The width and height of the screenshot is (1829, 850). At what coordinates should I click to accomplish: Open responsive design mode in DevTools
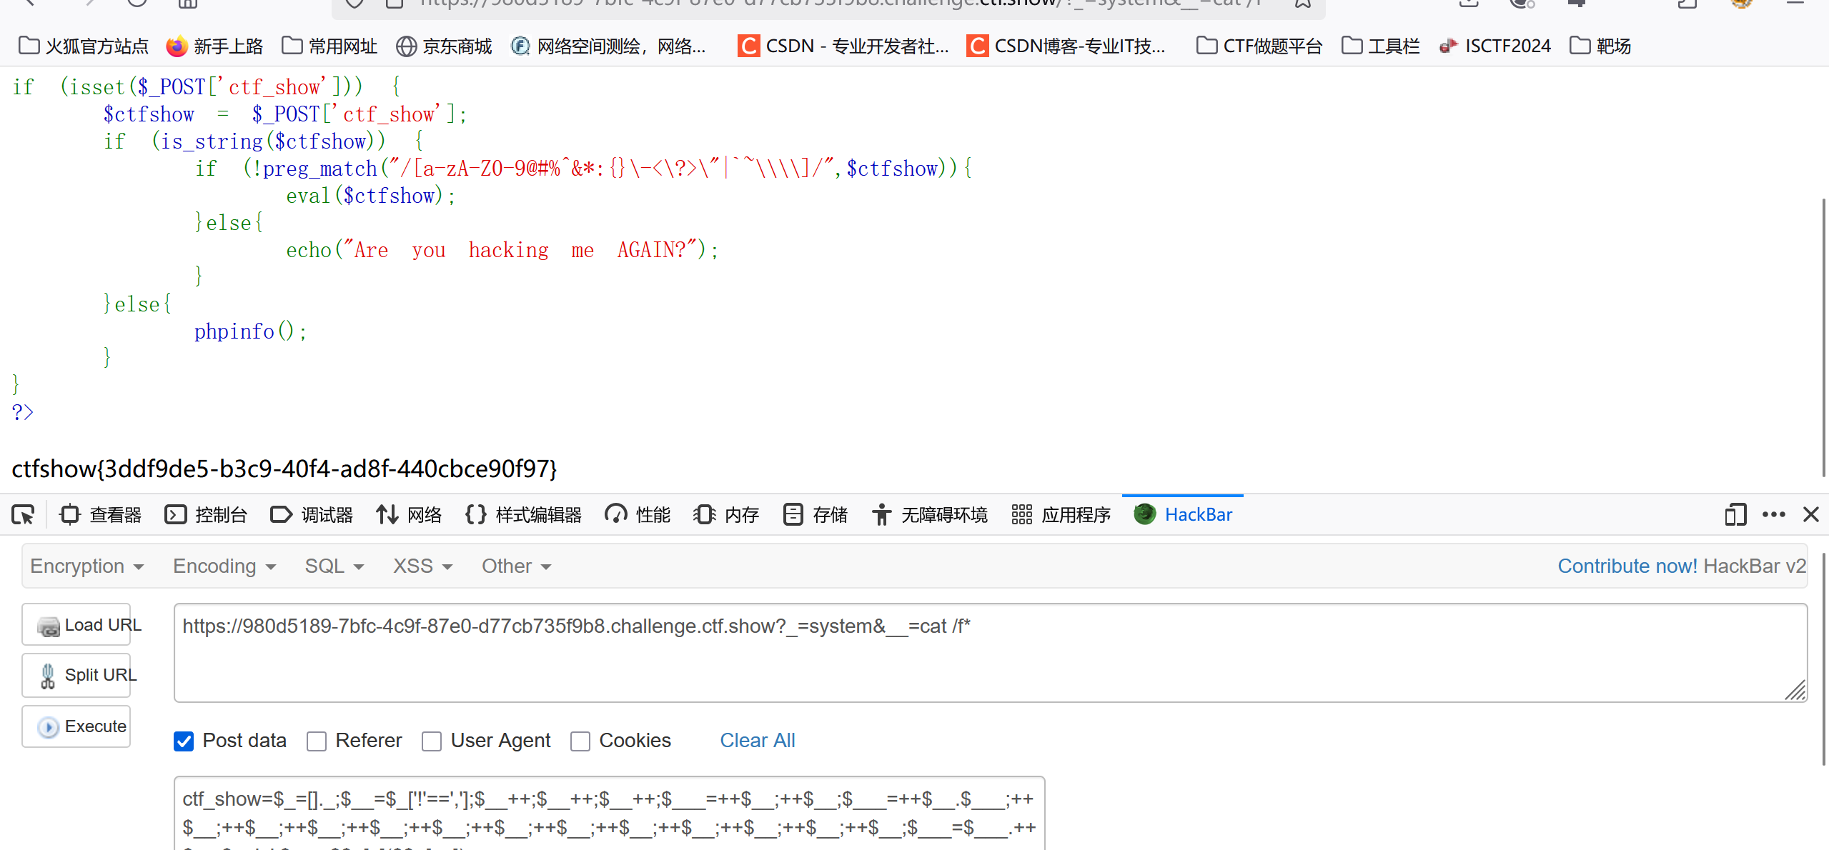(1735, 514)
